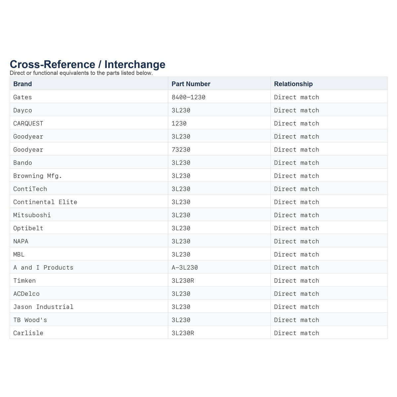The width and height of the screenshot is (397, 397).
Task: Click part number 3L230 in Optibelt row
Action: (x=181, y=228)
